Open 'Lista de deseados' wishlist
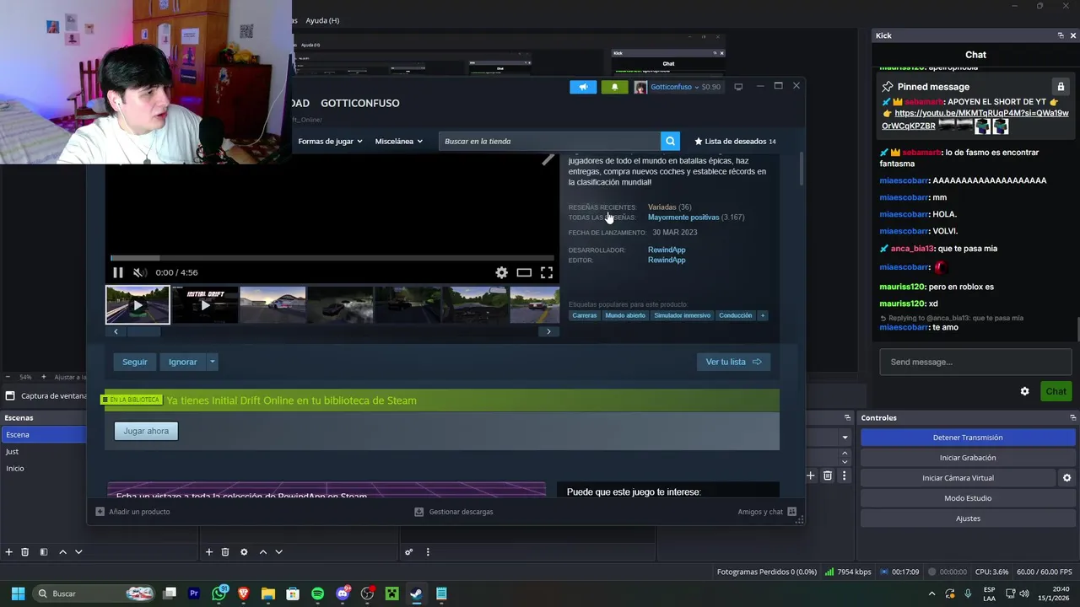This screenshot has height=607, width=1080. click(735, 141)
